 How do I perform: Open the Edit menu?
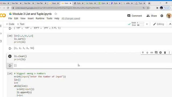pos(16,19)
